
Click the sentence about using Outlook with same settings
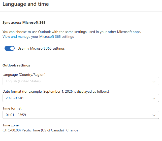(x=72, y=32)
